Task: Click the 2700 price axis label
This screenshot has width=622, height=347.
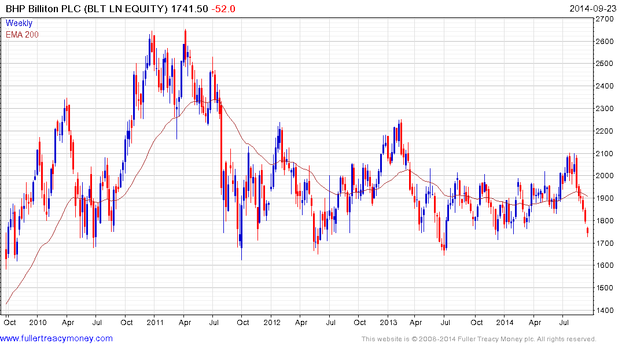Action: pos(605,19)
